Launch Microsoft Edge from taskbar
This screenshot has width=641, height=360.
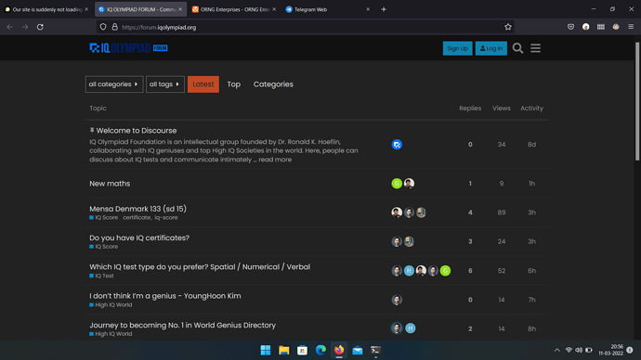320,350
